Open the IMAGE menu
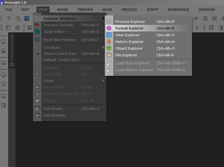The image size is (224, 167). tap(63, 10)
